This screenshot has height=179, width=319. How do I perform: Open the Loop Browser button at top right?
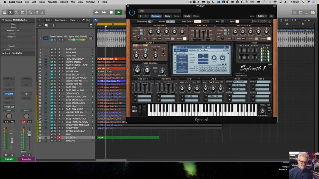point(307,12)
